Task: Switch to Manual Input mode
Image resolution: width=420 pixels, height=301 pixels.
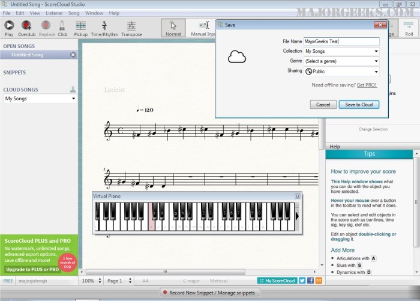Action: point(203,28)
